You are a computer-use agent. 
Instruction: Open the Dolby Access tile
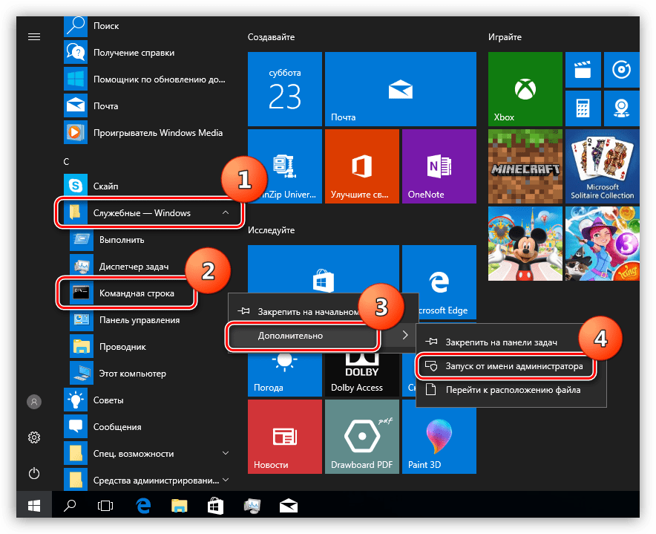pyautogui.click(x=361, y=374)
